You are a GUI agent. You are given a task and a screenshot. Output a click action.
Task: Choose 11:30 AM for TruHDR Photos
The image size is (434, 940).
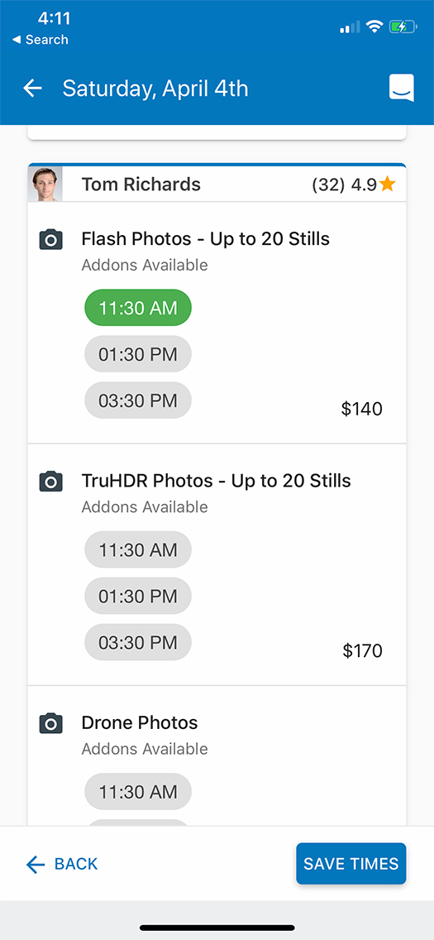(x=138, y=549)
